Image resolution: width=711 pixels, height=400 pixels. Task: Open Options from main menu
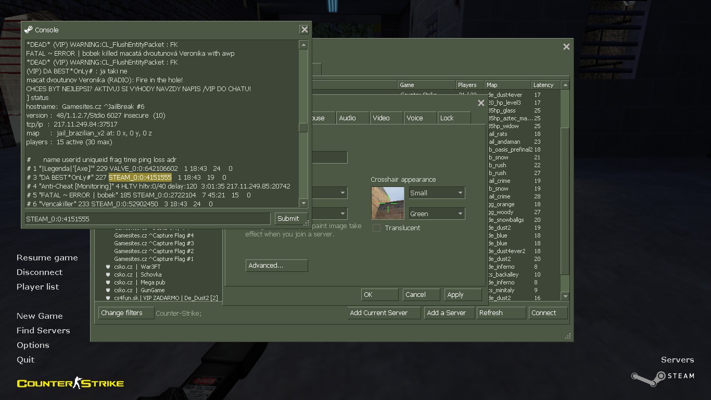pyautogui.click(x=33, y=345)
